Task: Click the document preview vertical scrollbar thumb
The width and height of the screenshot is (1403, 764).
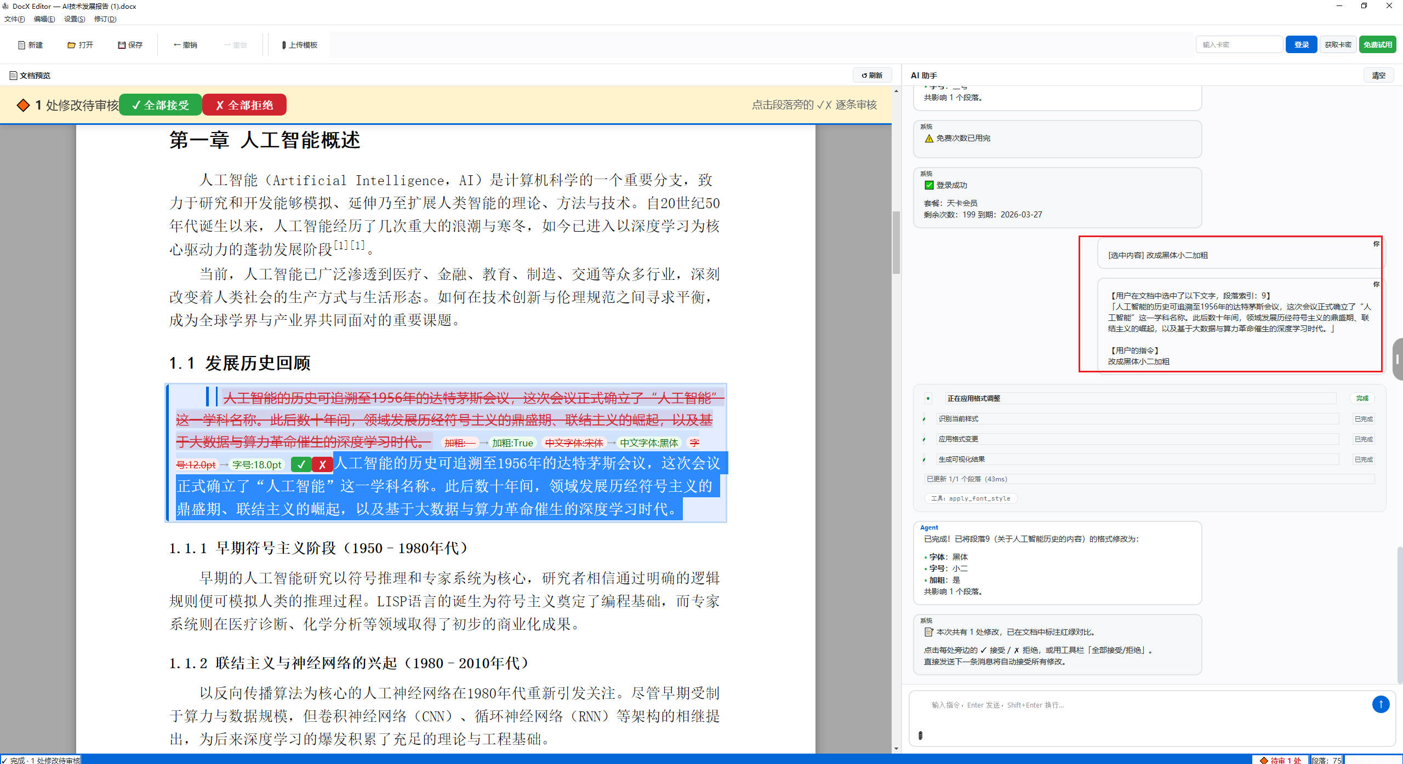Action: click(x=896, y=242)
